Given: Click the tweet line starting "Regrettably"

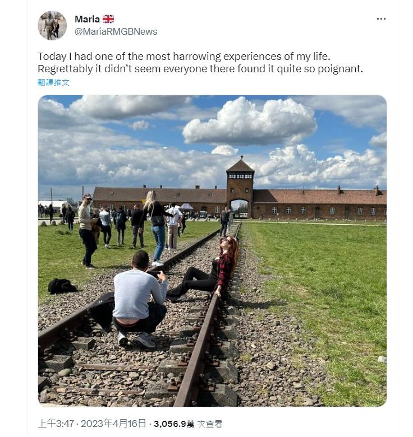Looking at the screenshot, I should [200, 69].
